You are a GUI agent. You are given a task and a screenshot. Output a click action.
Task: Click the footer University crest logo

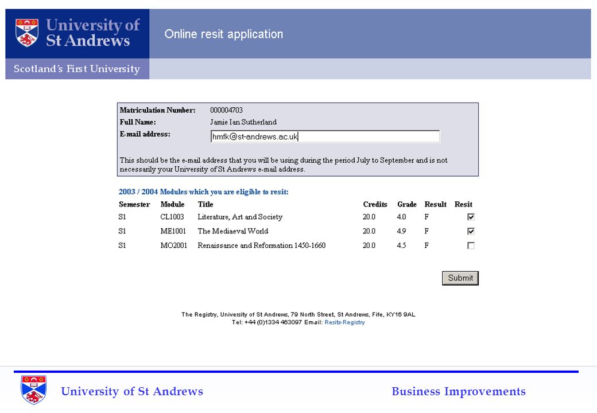(33, 390)
